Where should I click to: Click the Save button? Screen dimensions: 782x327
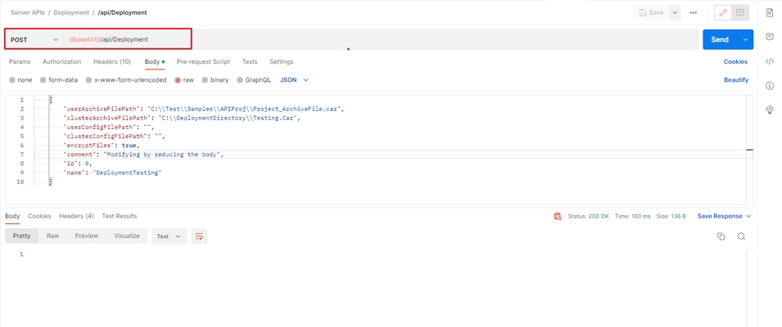tap(651, 13)
